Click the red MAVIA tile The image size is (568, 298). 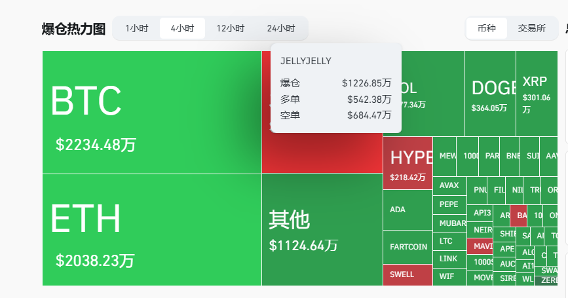point(480,247)
